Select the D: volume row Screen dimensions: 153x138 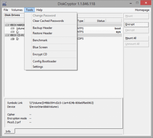coord(63,39)
